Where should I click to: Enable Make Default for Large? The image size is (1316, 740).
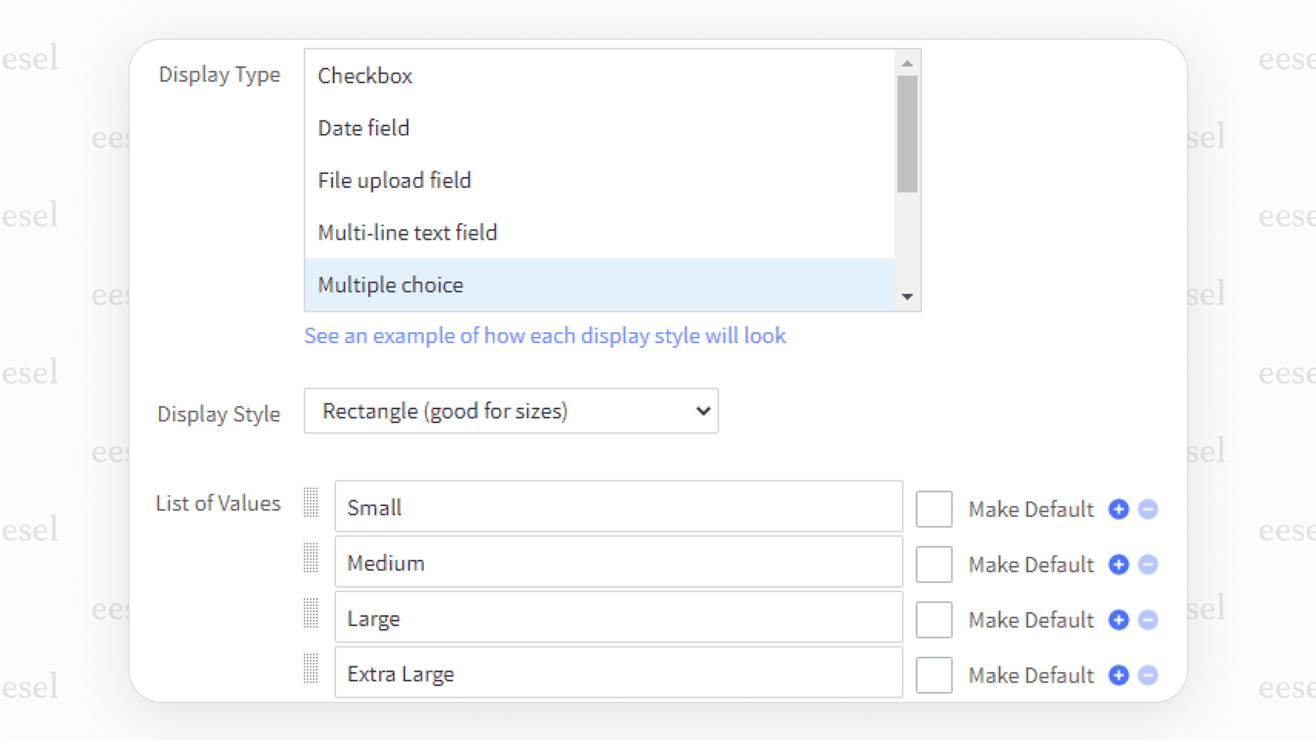[933, 619]
